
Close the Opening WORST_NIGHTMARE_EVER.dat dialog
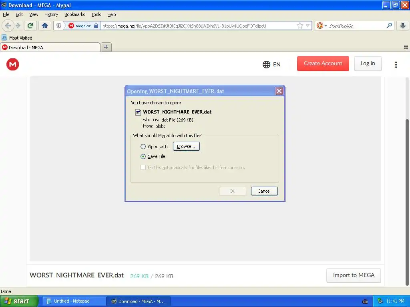(x=279, y=91)
